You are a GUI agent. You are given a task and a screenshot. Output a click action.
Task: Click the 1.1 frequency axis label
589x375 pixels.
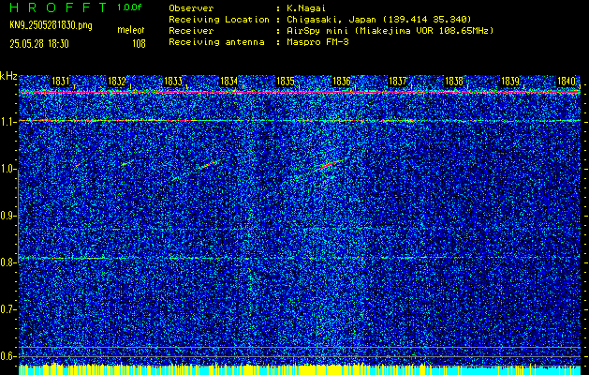(x=8, y=122)
